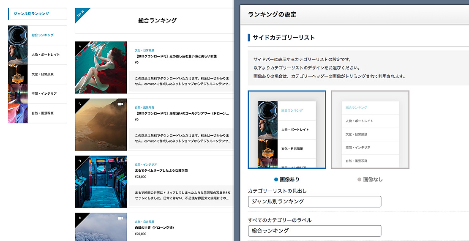This screenshot has width=469, height=241.
Task: Click 自然・風景写真 tag on rank 2 item
Action: (x=145, y=107)
